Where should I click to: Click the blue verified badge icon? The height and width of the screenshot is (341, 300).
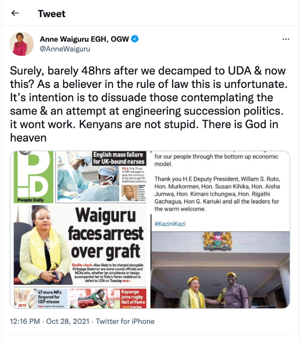(x=135, y=39)
